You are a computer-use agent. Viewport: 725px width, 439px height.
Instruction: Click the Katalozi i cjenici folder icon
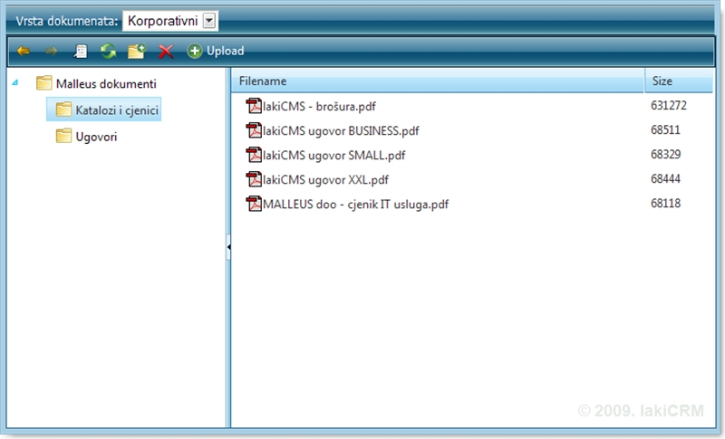(x=63, y=110)
